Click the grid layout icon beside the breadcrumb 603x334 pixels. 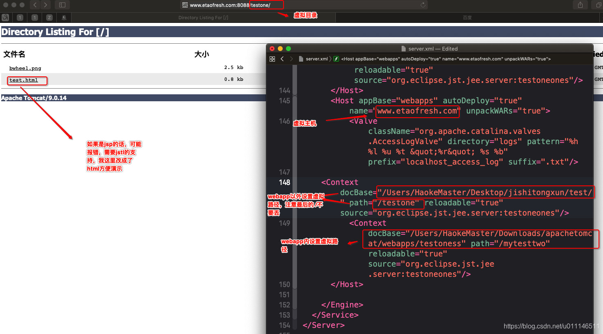272,58
